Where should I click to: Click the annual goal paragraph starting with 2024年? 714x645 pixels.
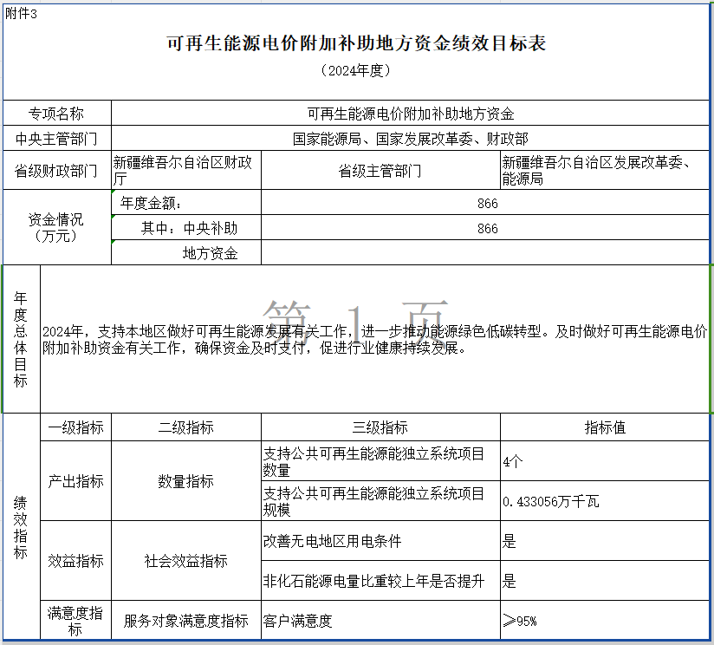374,340
